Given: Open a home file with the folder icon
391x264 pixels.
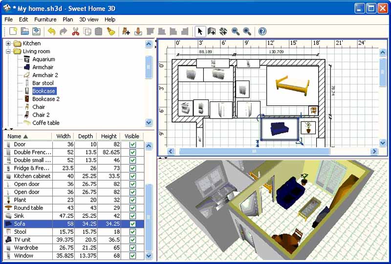Looking at the screenshot, I should (25, 31).
